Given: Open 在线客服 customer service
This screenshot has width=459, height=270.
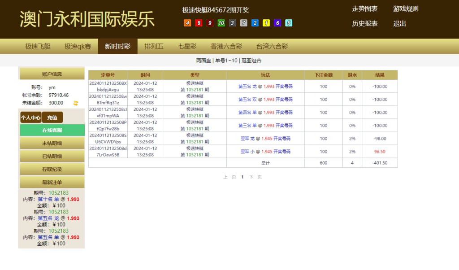Looking at the screenshot, I should click(52, 130).
